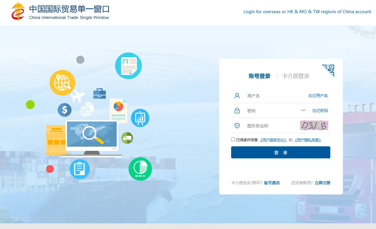
Task: Open 忘记密码 link
Action: (x=320, y=111)
